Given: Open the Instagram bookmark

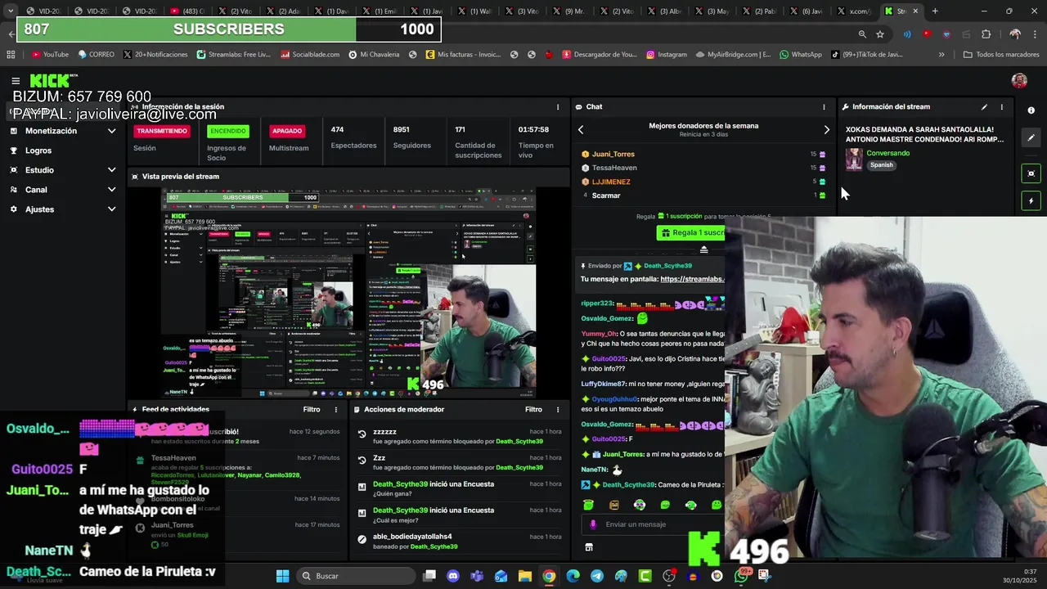Looking at the screenshot, I should (667, 55).
